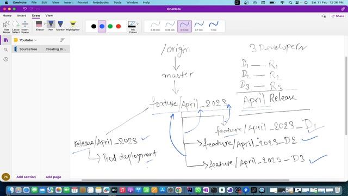Select the Lasso Select tool

tap(16, 27)
